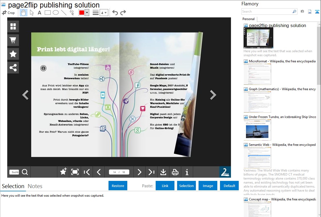321x217 pixels.
Task: Paste as Link
Action: [x=165, y=186]
